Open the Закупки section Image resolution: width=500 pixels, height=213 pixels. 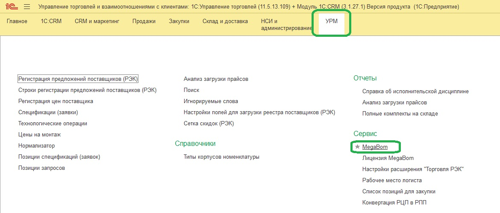179,21
